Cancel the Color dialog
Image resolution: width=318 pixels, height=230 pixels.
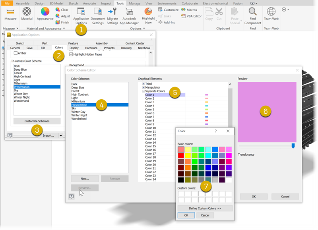pos(205,215)
